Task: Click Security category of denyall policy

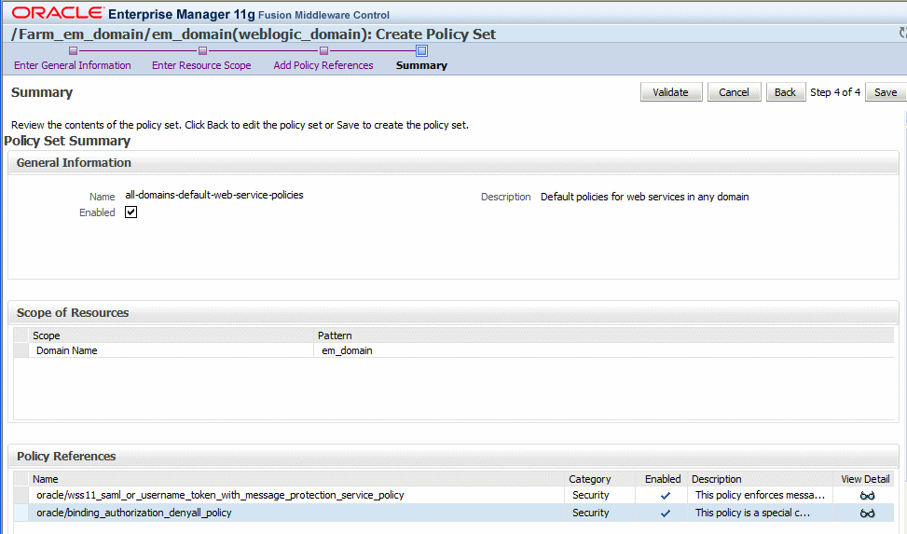Action: pyautogui.click(x=591, y=513)
